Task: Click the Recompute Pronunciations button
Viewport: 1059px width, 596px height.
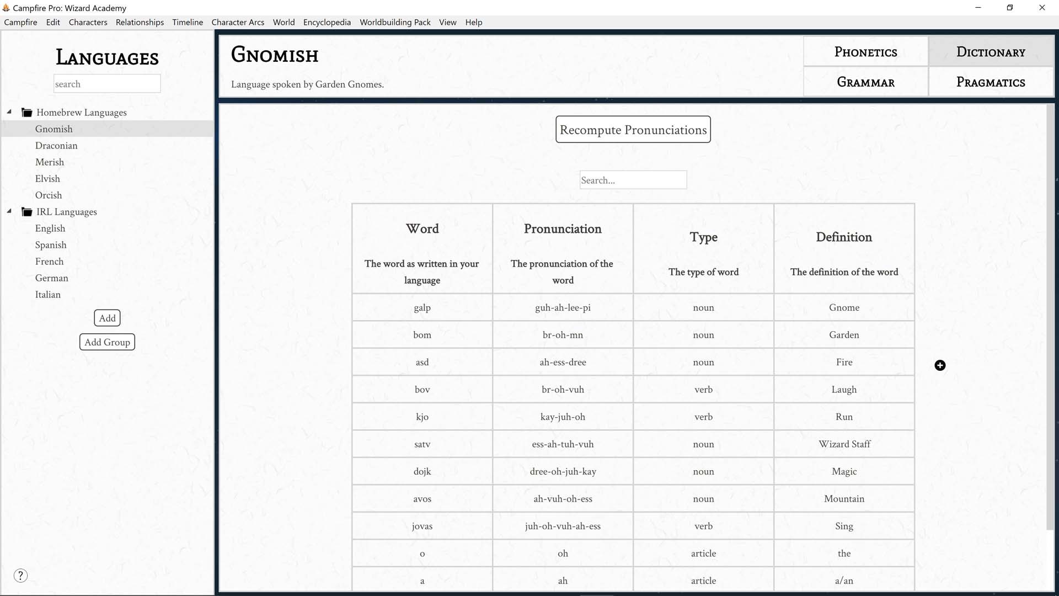Action: coord(633,129)
